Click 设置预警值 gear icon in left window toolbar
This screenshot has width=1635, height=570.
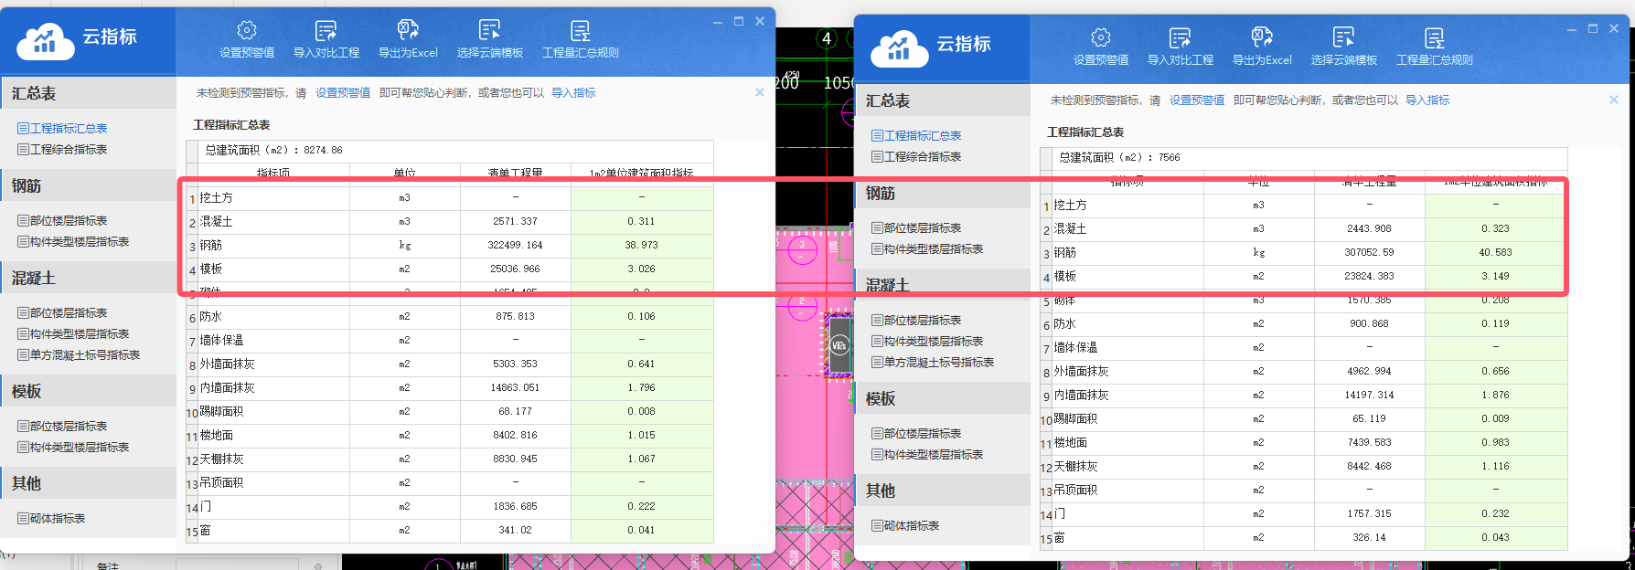[247, 30]
